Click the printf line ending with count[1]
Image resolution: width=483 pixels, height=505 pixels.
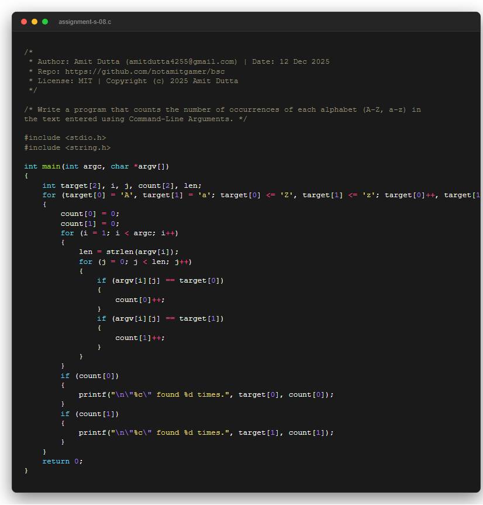click(x=206, y=433)
